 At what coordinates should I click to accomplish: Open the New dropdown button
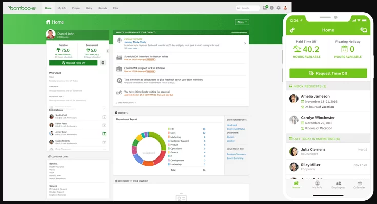tap(242, 22)
